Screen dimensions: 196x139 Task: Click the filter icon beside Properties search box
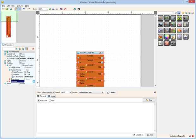coord(17,49)
